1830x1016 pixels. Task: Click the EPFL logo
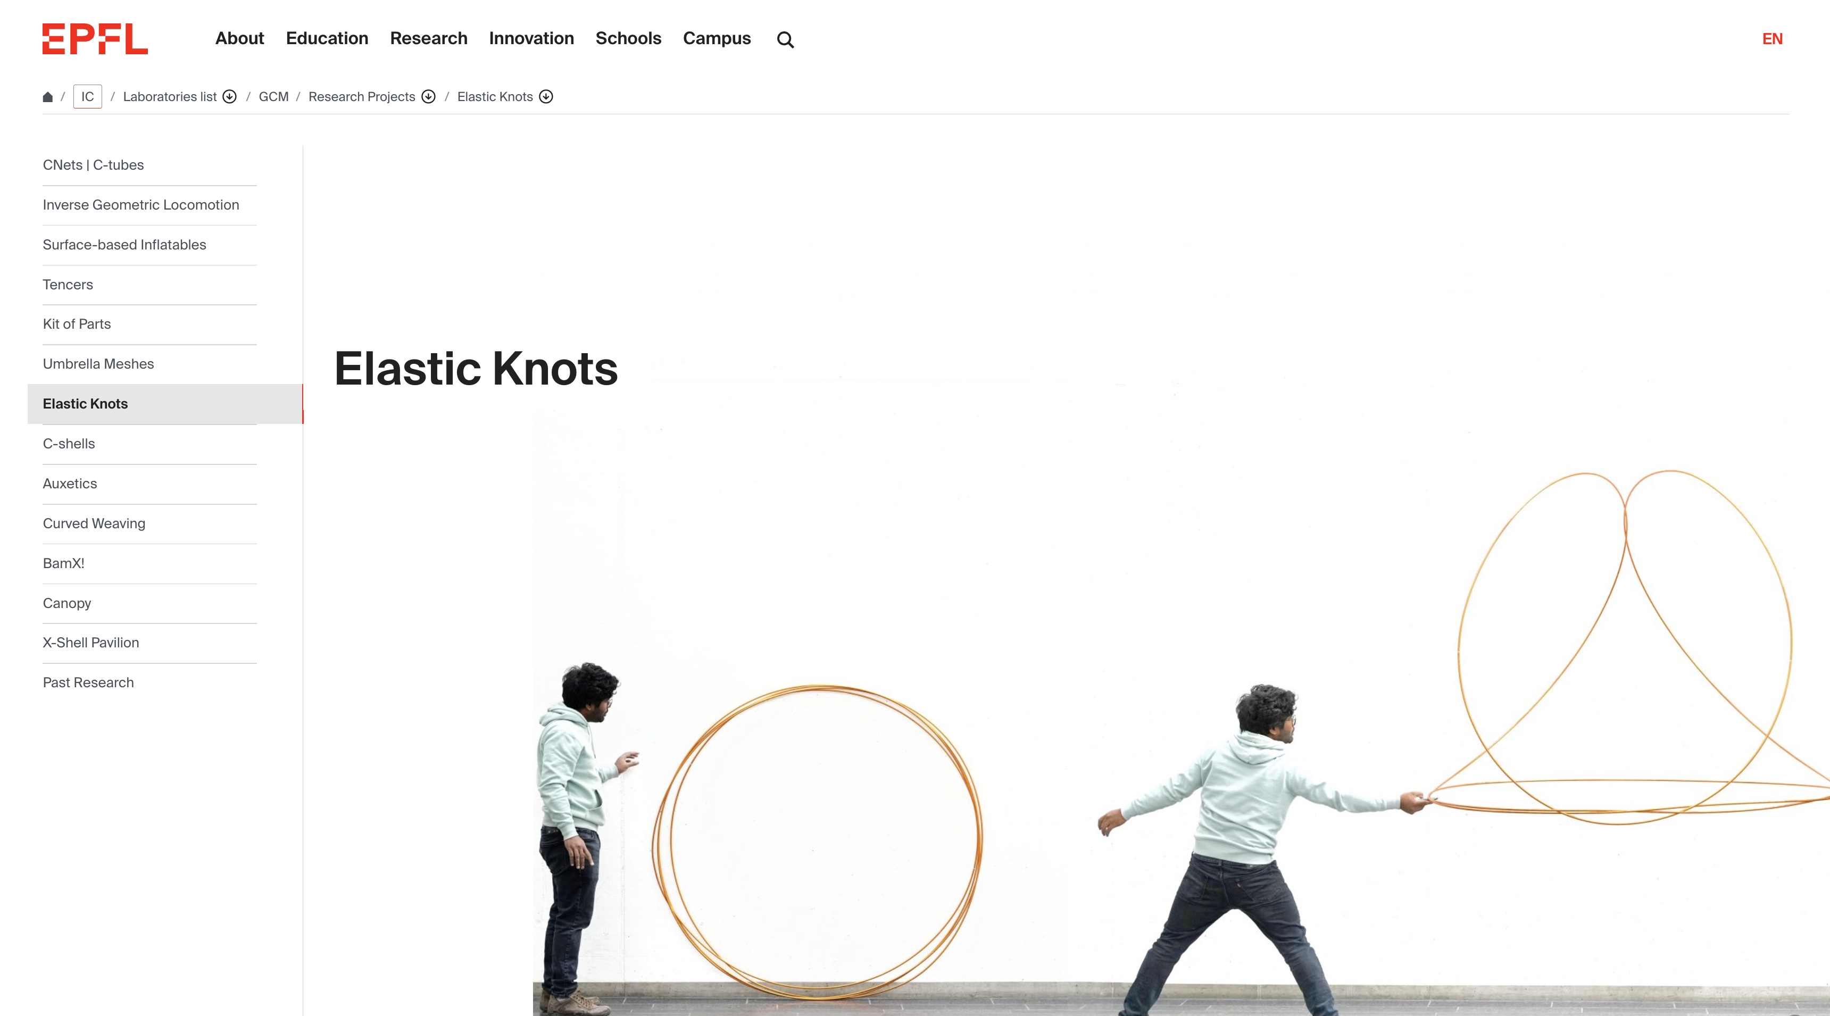[95, 39]
